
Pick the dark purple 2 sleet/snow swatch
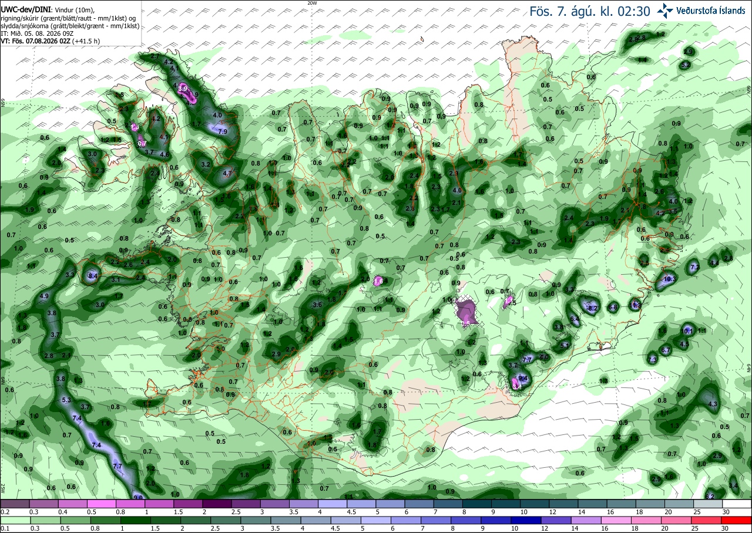217,504
